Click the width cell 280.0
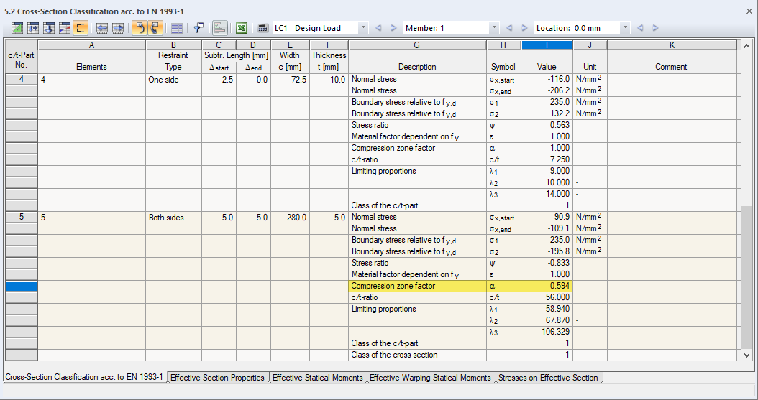The height and width of the screenshot is (400, 758). 290,218
